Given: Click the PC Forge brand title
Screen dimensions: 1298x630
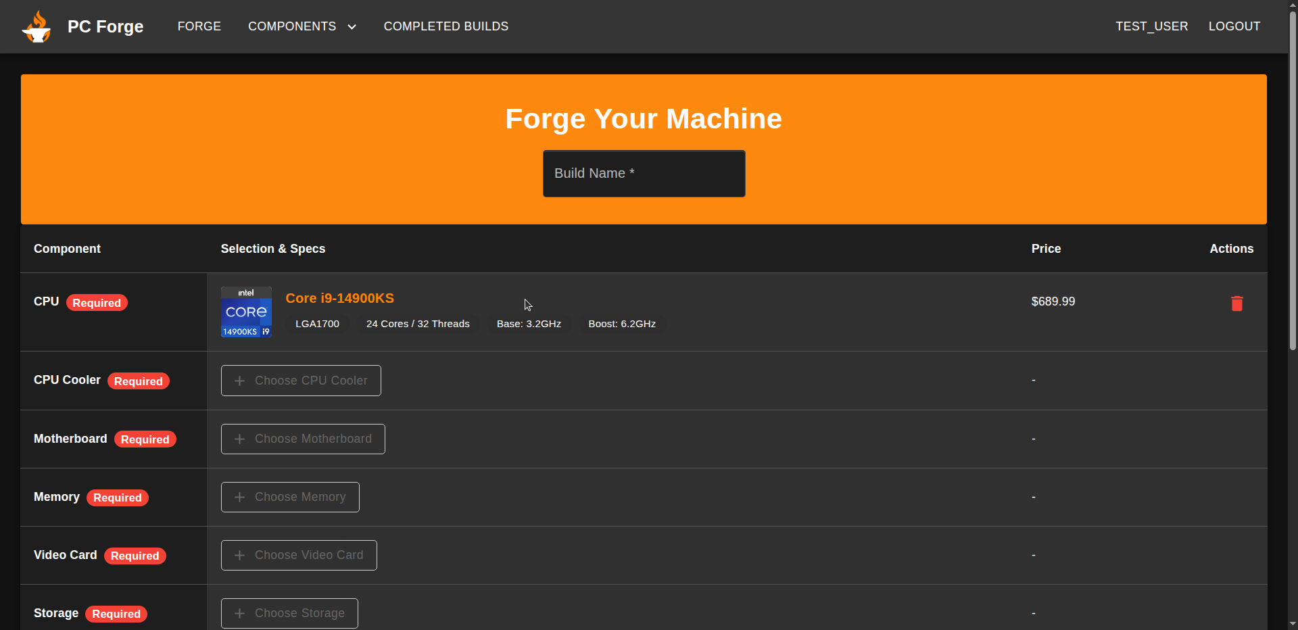Looking at the screenshot, I should (105, 26).
